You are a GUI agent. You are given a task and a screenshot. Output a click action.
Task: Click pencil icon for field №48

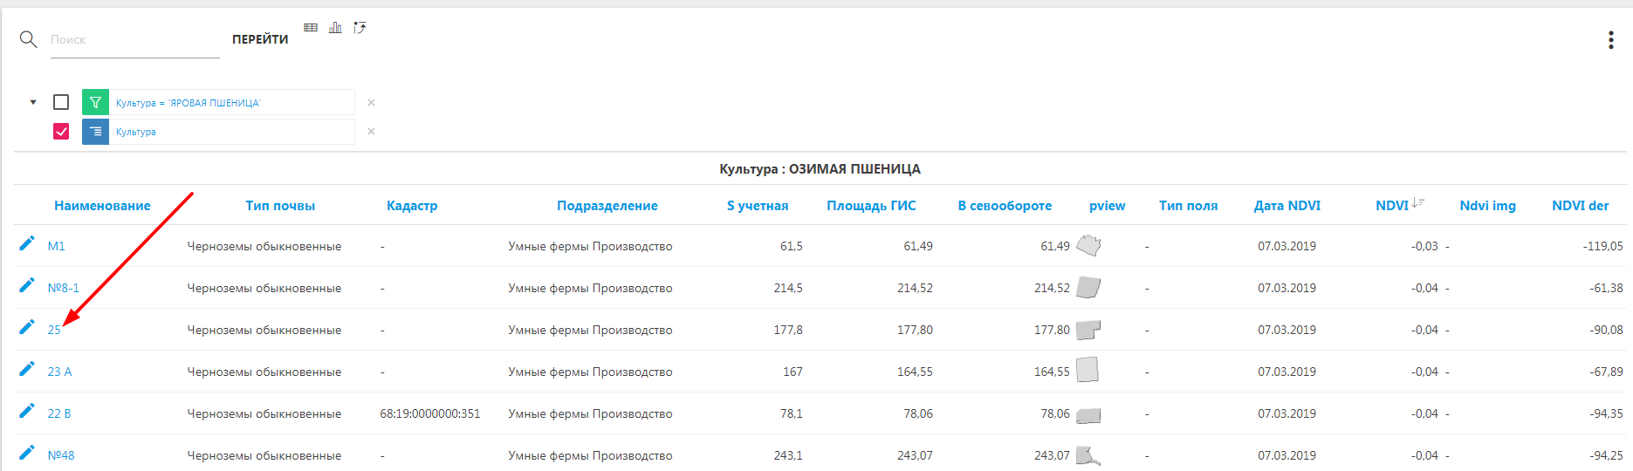[x=27, y=453]
